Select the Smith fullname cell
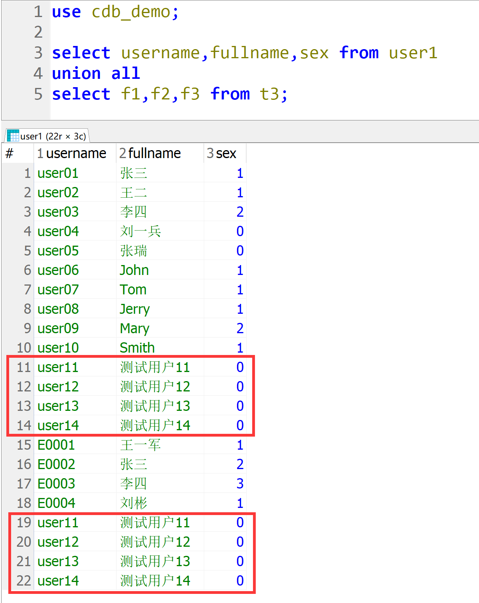 137,348
